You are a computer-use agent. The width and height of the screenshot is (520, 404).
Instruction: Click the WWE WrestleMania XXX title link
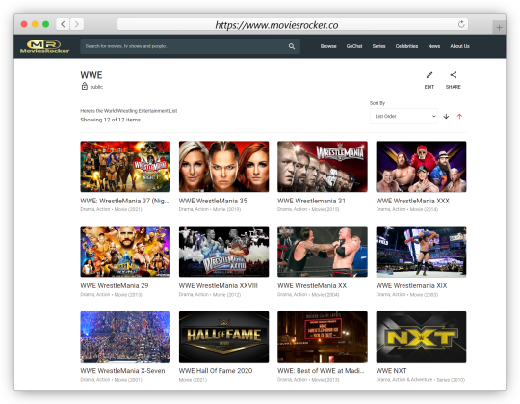pos(412,201)
